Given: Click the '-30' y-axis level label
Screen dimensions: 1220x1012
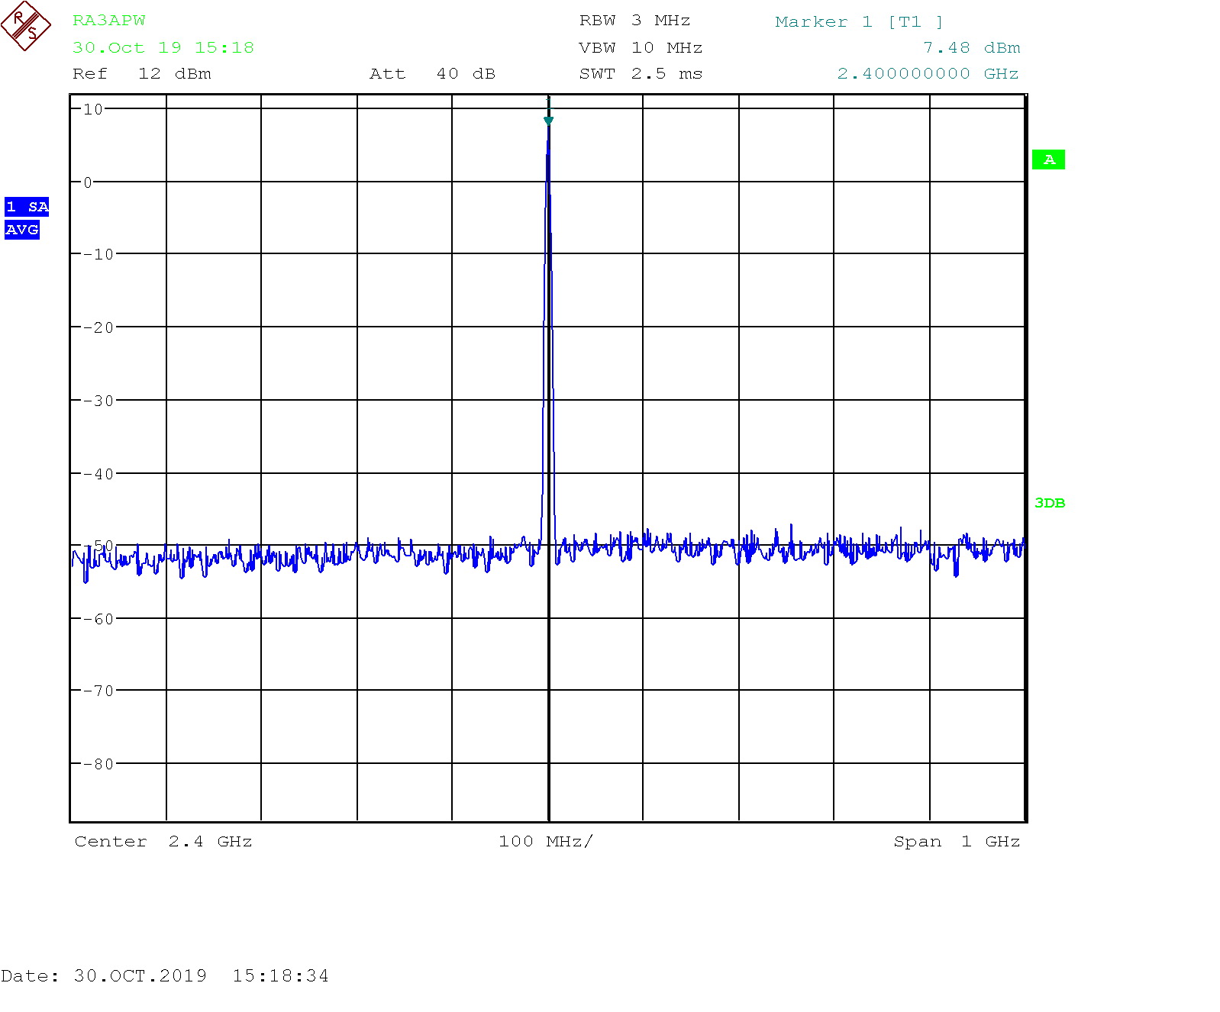Looking at the screenshot, I should click(x=98, y=401).
